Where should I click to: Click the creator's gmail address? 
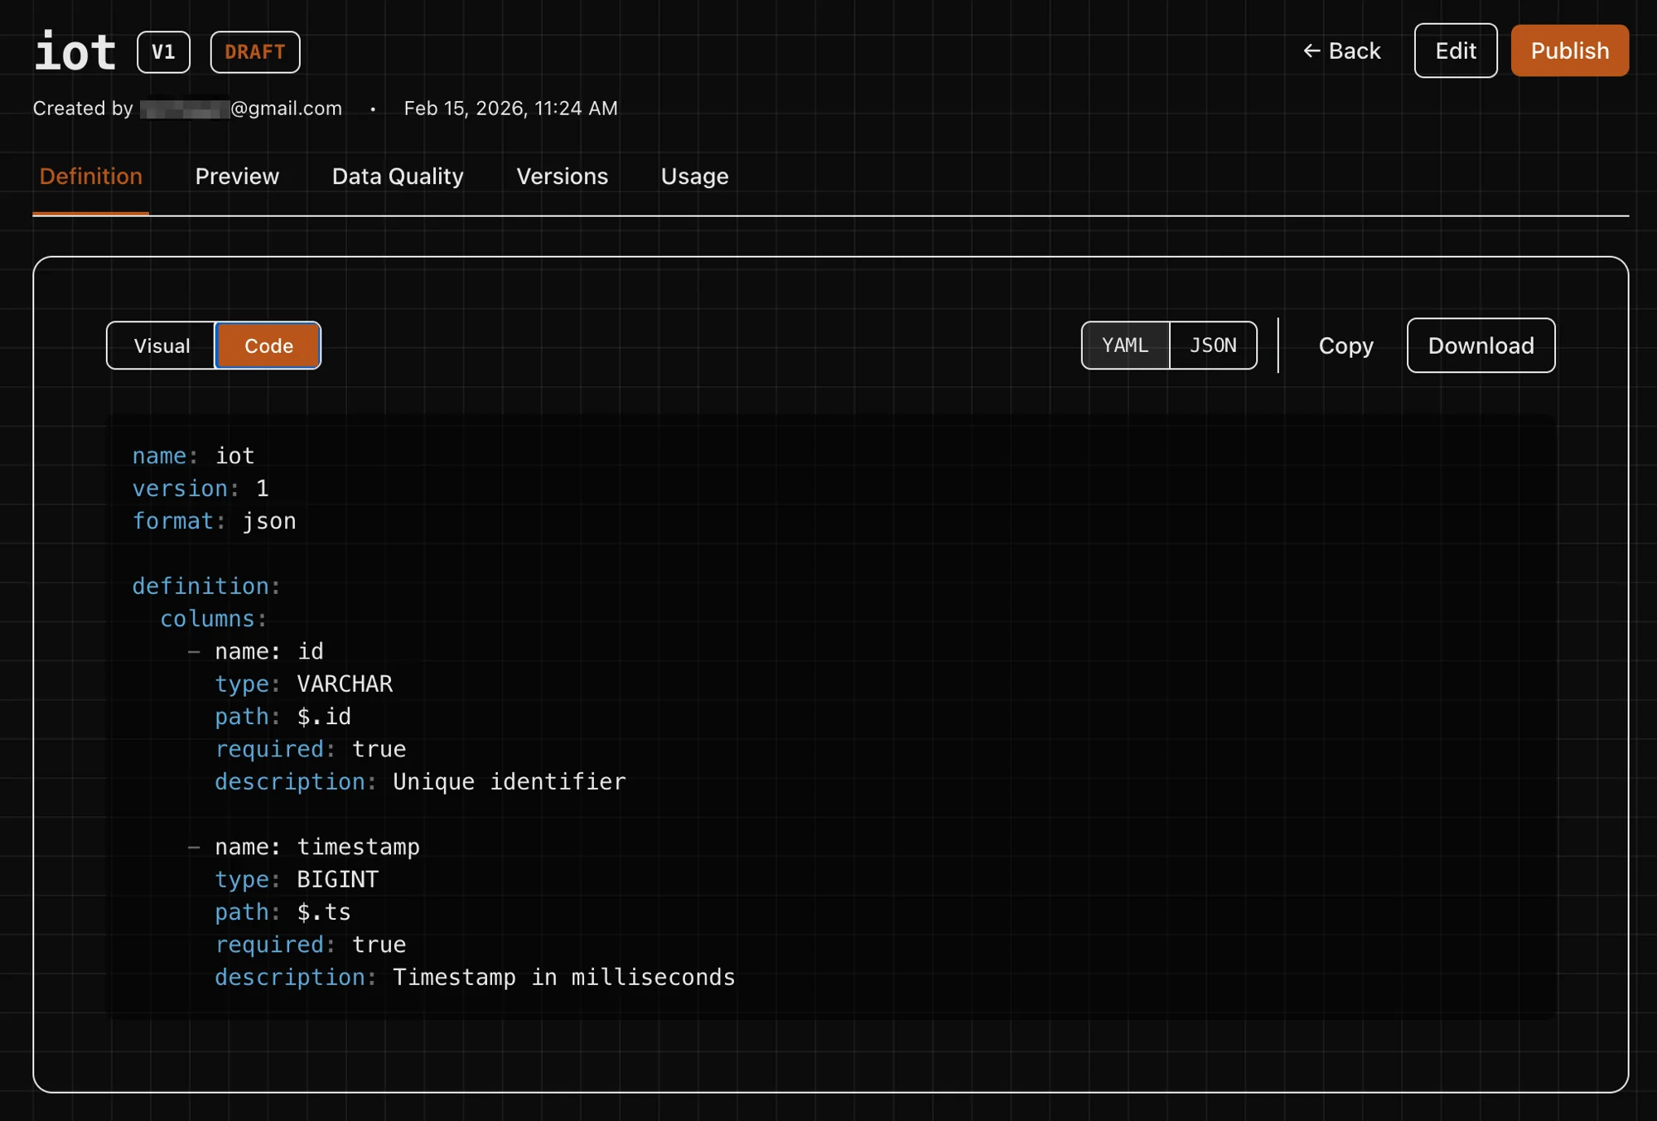240,108
